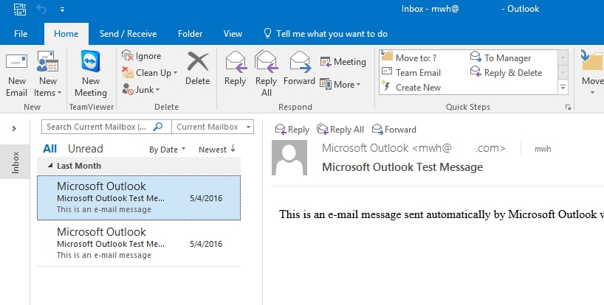Open the File tab
The width and height of the screenshot is (604, 305).
(x=21, y=34)
